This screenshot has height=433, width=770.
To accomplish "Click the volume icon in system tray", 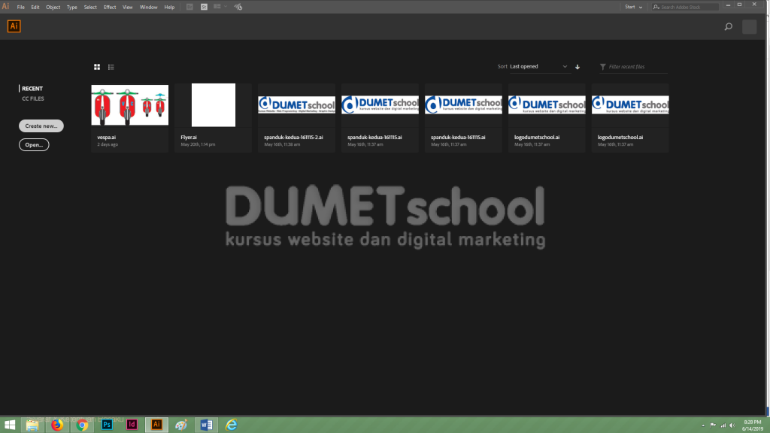I will point(732,425).
